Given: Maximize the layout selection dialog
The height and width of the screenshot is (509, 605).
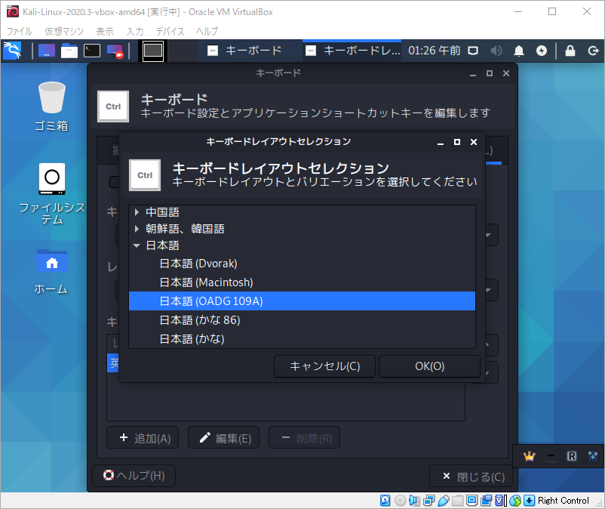Looking at the screenshot, I should coord(457,142).
